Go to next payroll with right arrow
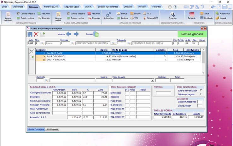233x146 pixels. tap(76, 34)
